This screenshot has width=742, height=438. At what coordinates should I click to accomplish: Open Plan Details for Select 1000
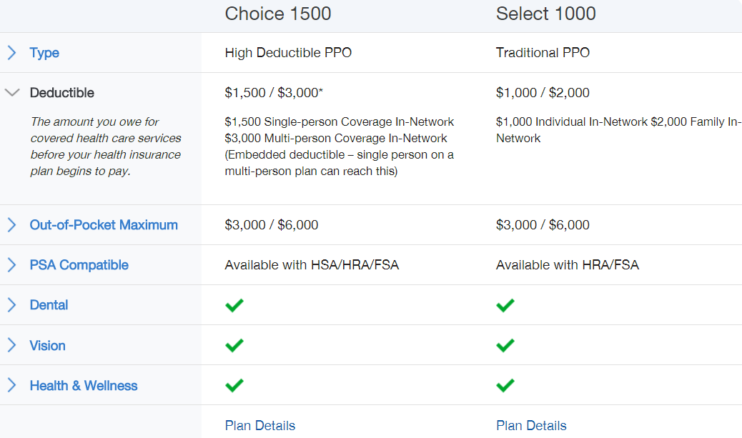(x=531, y=426)
